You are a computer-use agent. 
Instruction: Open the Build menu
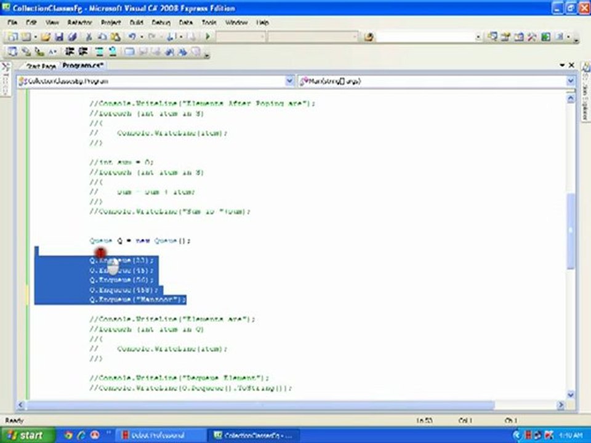[x=136, y=23]
